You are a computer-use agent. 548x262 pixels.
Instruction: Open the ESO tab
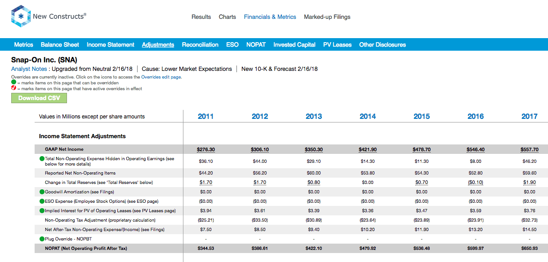(232, 45)
